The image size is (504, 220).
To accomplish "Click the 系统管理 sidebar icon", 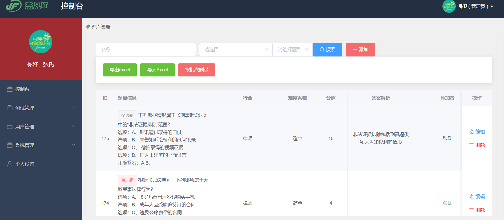I will 10,145.
